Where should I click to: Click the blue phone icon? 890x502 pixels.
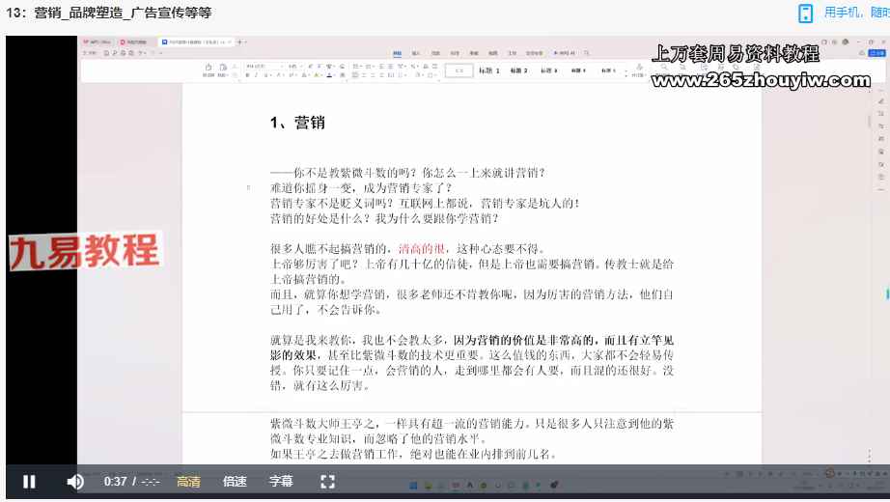(x=805, y=14)
